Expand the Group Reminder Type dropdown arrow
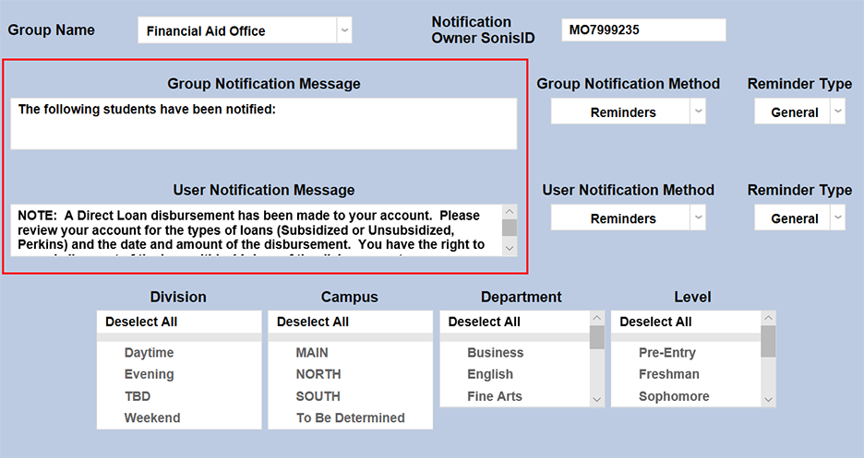This screenshot has height=458, width=864. click(x=837, y=112)
